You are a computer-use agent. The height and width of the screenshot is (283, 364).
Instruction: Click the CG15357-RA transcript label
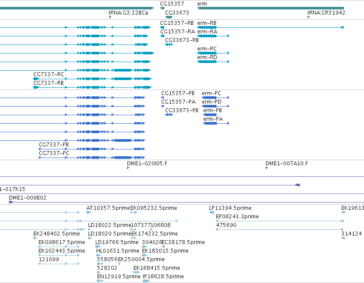click(x=178, y=32)
